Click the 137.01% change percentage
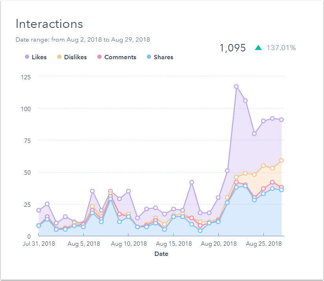Image resolution: width=324 pixels, height=281 pixels. pos(281,48)
